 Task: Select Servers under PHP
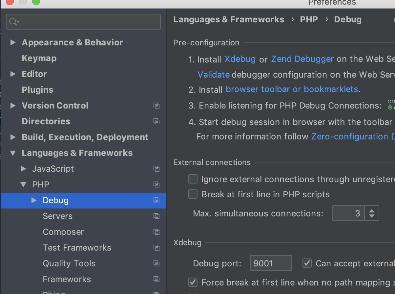tap(57, 216)
